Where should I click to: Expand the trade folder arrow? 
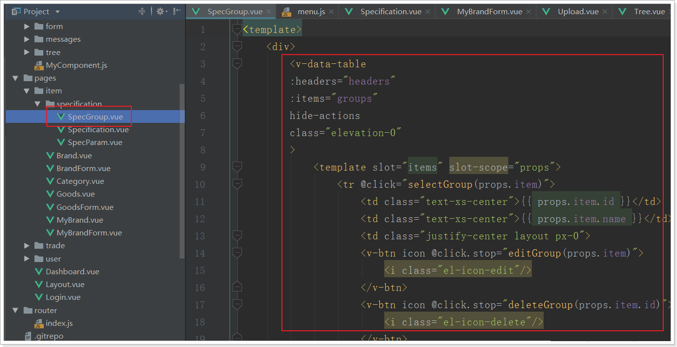tap(27, 246)
